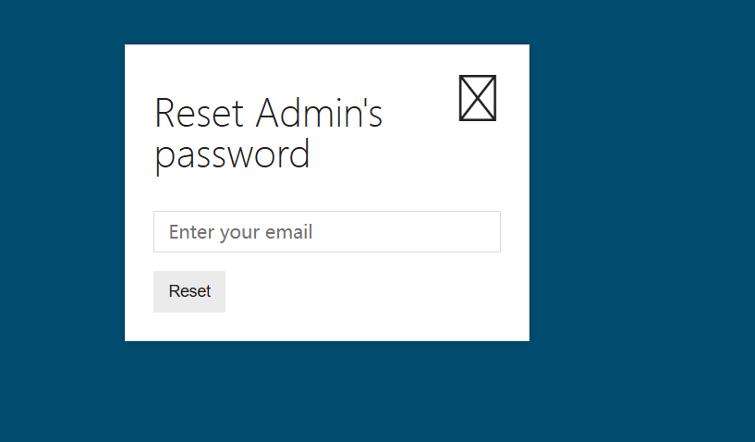Dismiss the password reset panel via X icon
This screenshot has width=755, height=442.
(x=478, y=98)
